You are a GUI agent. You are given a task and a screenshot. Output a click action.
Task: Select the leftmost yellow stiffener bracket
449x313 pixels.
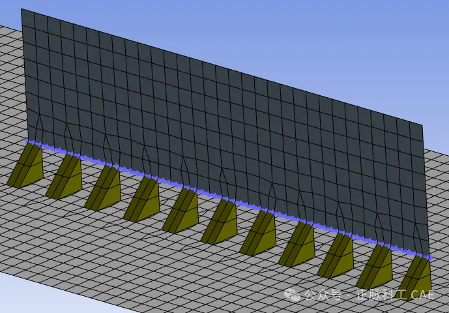[25, 166]
